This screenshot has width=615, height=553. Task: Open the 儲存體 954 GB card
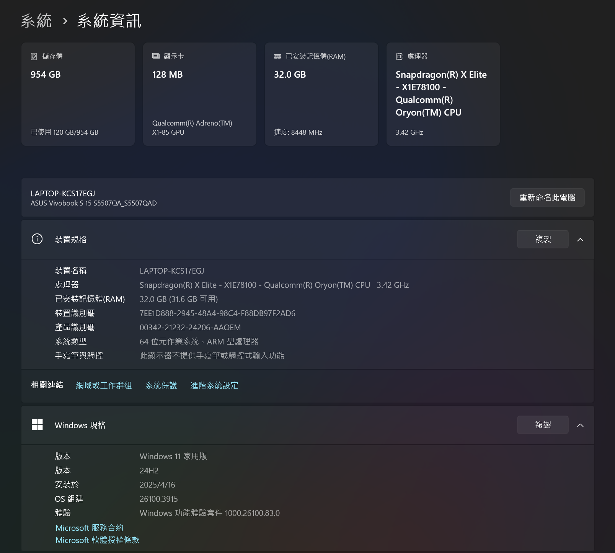(78, 94)
